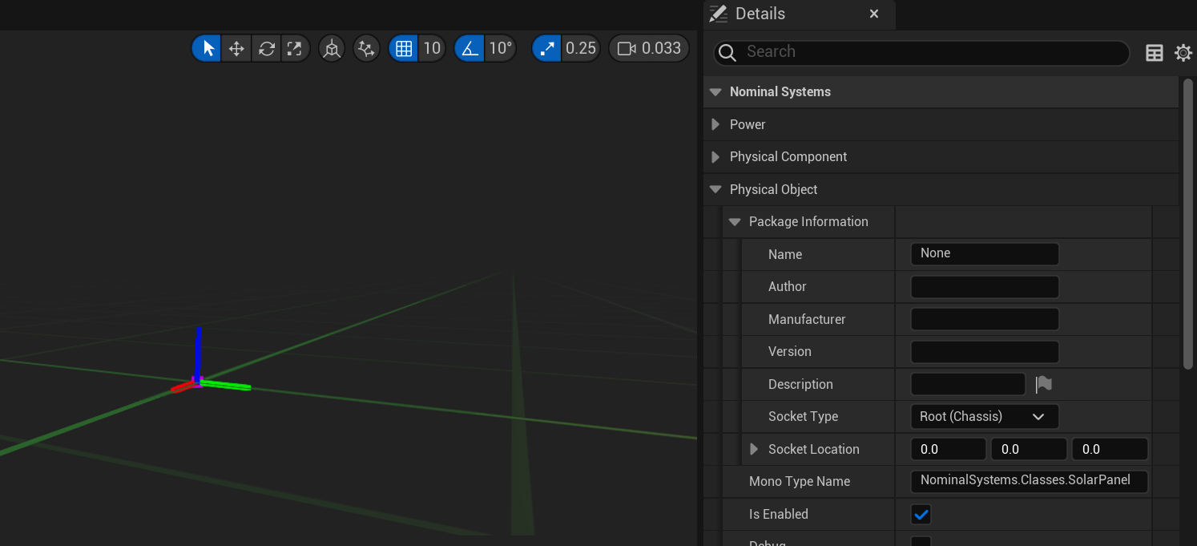Toggle the world/local coordinate system cube
Image resolution: width=1197 pixels, height=546 pixels.
(x=332, y=48)
